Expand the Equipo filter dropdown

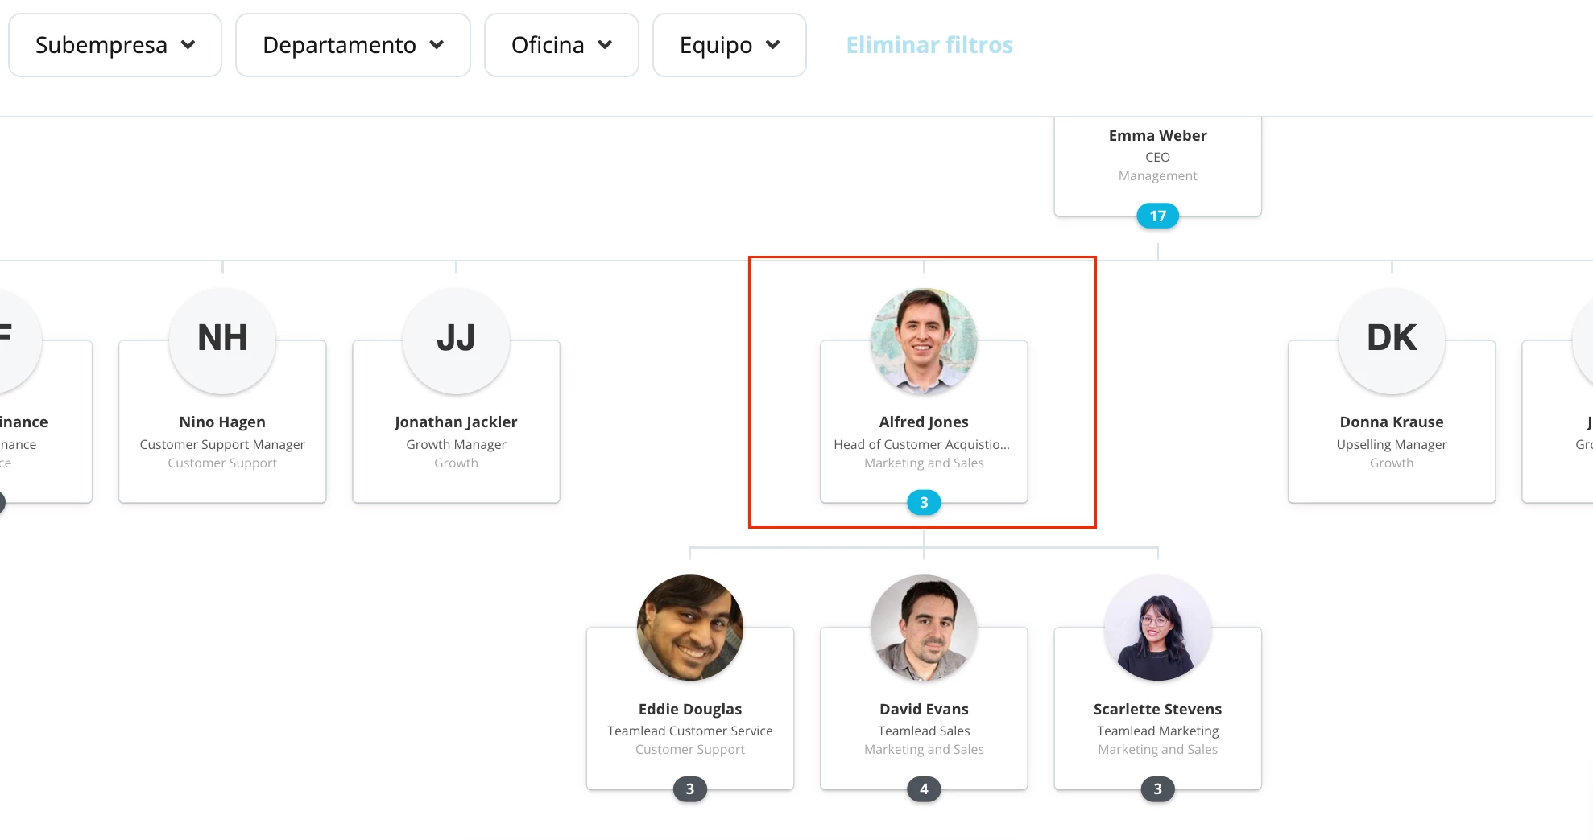click(x=729, y=45)
